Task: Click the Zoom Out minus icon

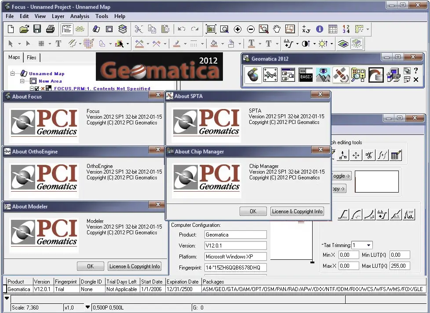Action: 251,29
